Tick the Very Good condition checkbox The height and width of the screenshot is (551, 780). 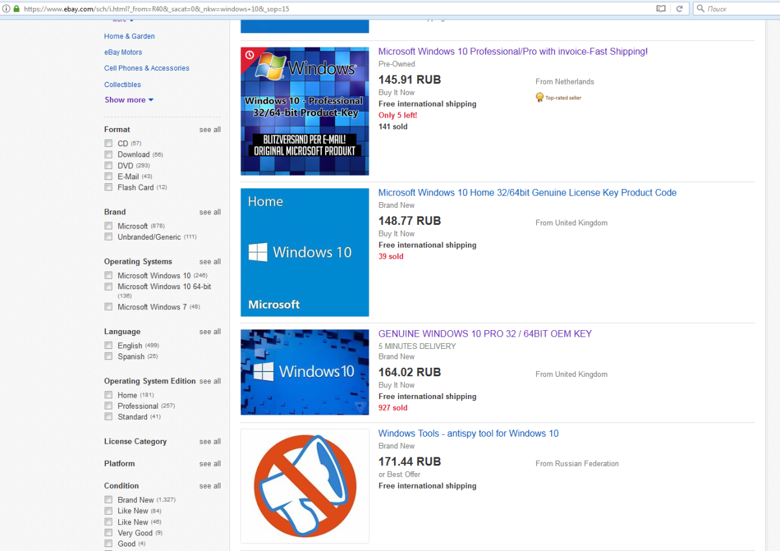pyautogui.click(x=109, y=532)
